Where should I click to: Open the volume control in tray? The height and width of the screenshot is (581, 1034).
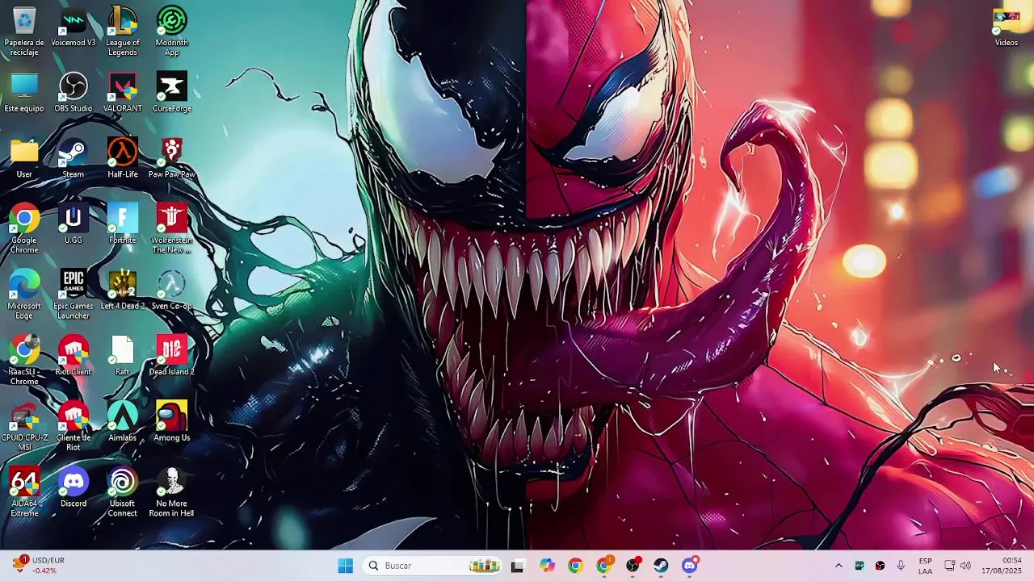[966, 566]
